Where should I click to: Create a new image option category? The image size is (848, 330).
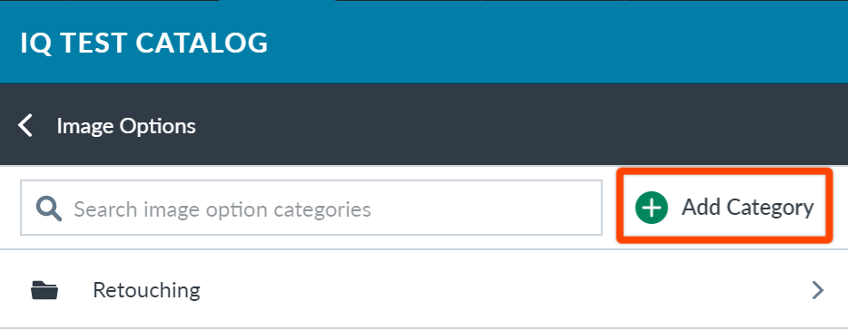click(x=725, y=208)
